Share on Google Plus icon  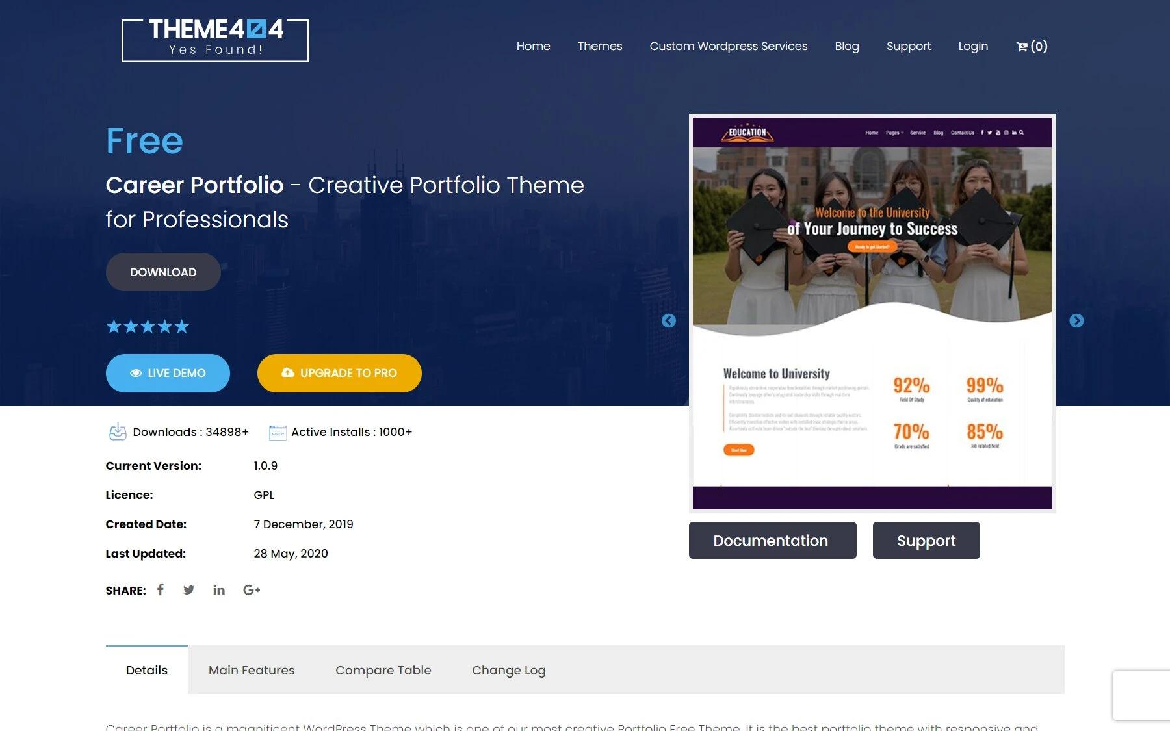click(252, 590)
